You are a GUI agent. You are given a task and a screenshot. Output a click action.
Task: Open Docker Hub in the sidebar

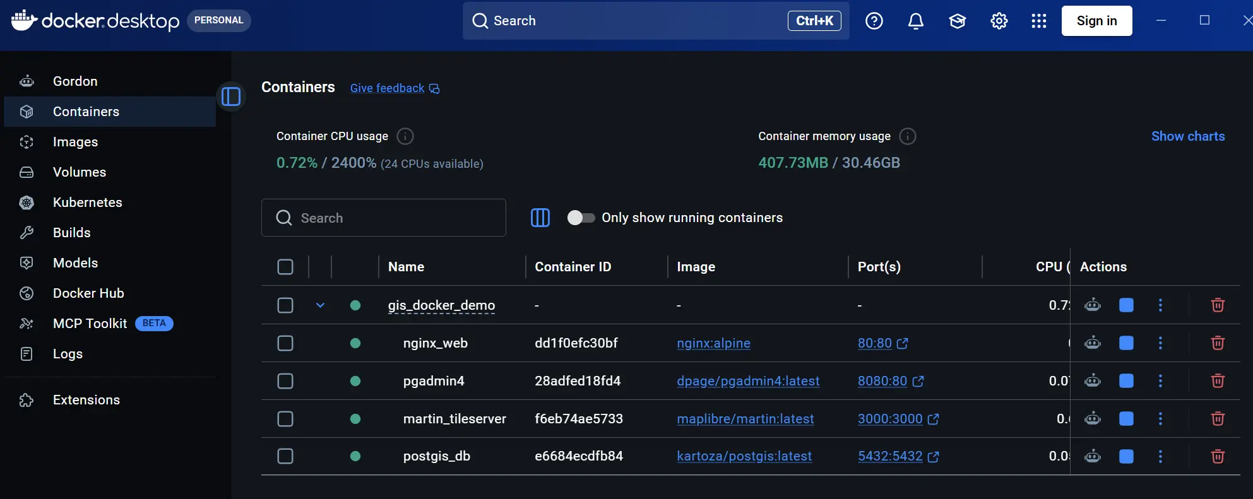[x=110, y=293]
